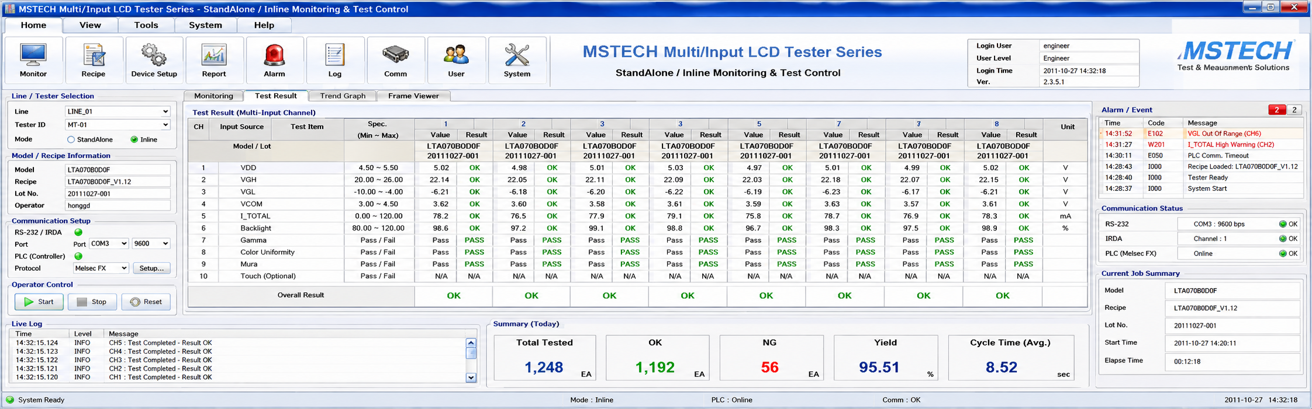Open the Report chart icon

coord(214,60)
